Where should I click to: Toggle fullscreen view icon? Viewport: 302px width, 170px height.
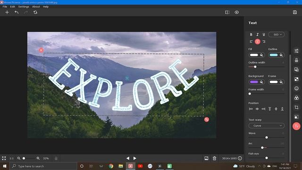pyautogui.click(x=4, y=158)
